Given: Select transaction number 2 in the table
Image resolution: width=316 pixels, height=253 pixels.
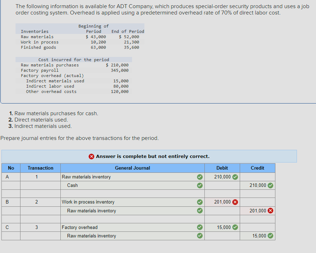Looking at the screenshot, I should (40, 202).
